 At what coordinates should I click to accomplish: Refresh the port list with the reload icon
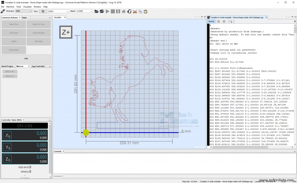(43, 11)
